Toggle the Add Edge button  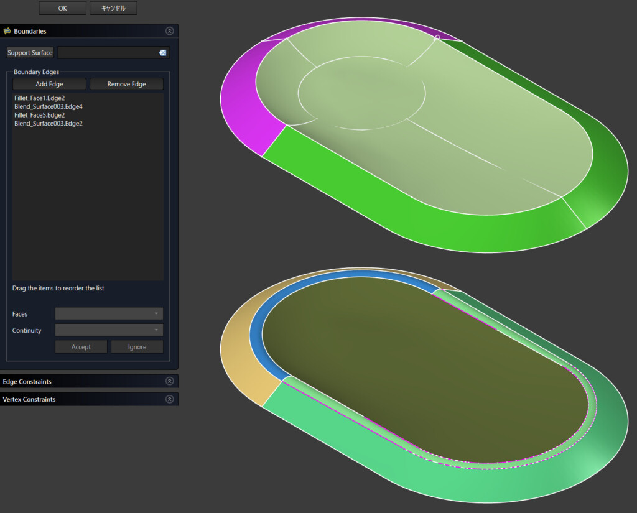click(x=49, y=84)
